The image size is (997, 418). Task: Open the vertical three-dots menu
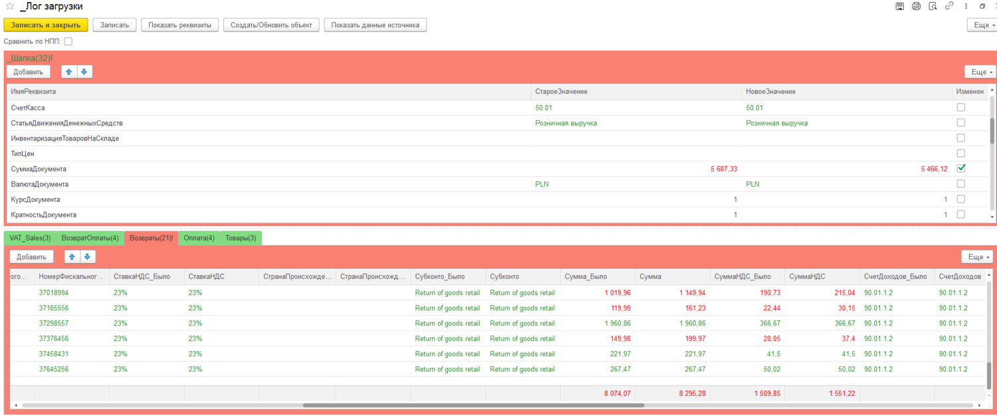pos(965,7)
